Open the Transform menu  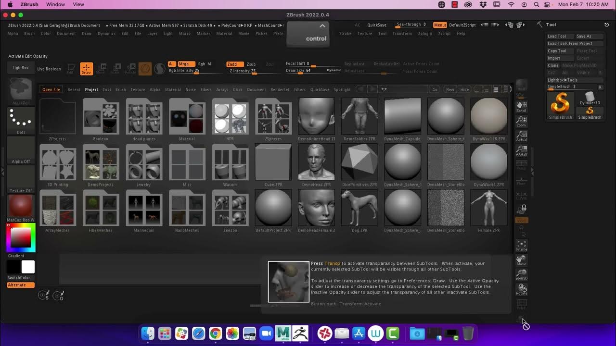point(402,34)
